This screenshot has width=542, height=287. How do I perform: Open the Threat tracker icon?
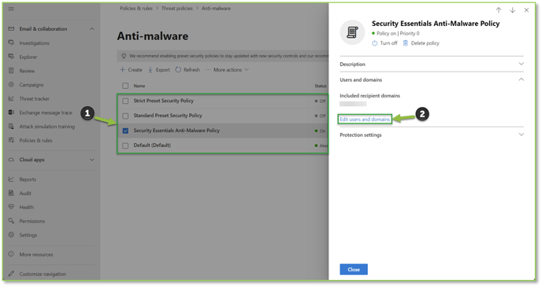(x=11, y=98)
